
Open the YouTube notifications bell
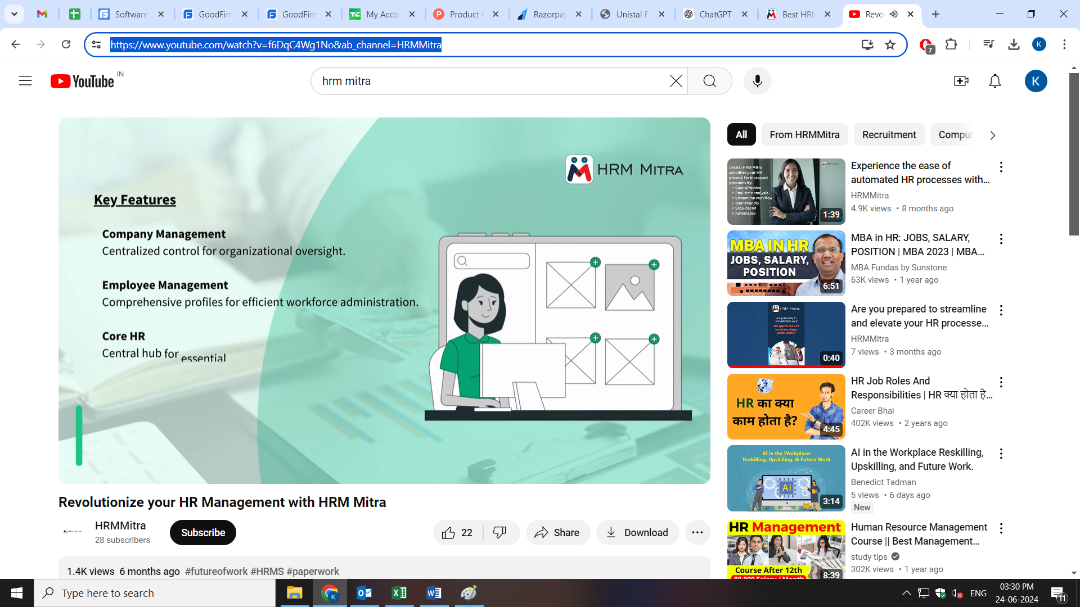pyautogui.click(x=994, y=81)
